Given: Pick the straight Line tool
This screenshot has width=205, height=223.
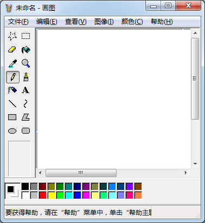Looking at the screenshot, I should pyautogui.click(x=12, y=104).
